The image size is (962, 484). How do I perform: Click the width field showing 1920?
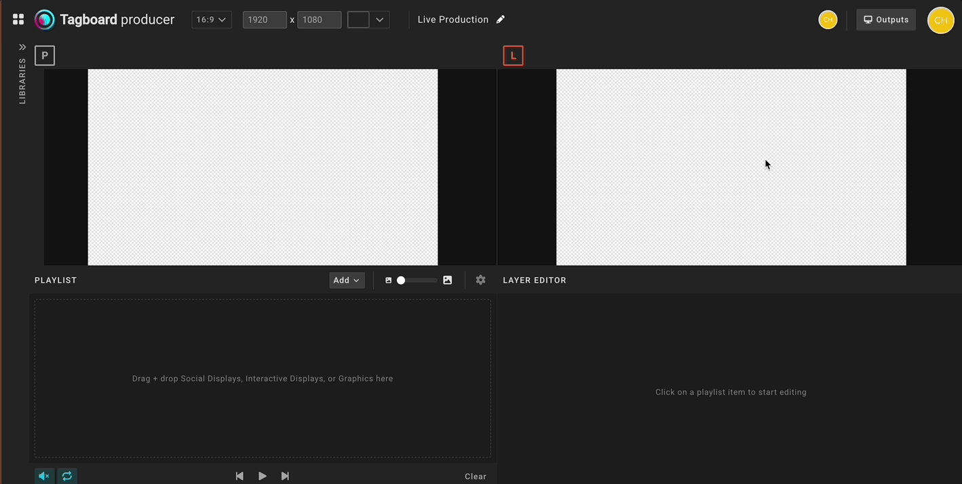(265, 20)
